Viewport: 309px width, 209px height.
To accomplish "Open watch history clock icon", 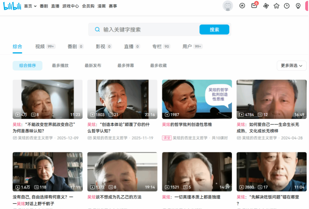I will [287, 6].
